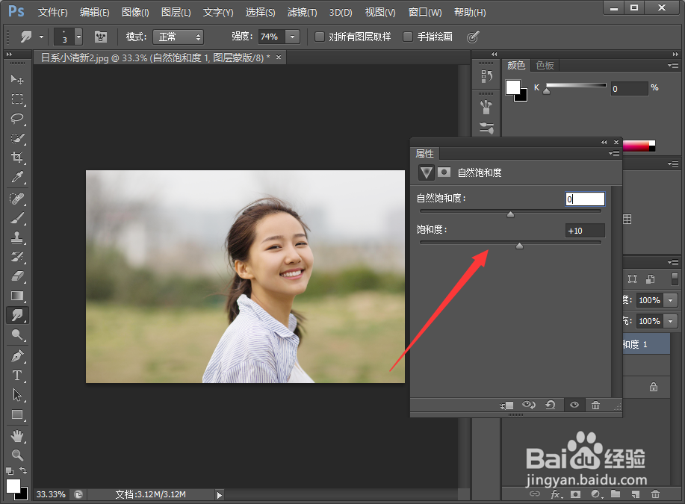This screenshot has height=504, width=685.
Task: View previous state in Properties panel
Action: [529, 405]
